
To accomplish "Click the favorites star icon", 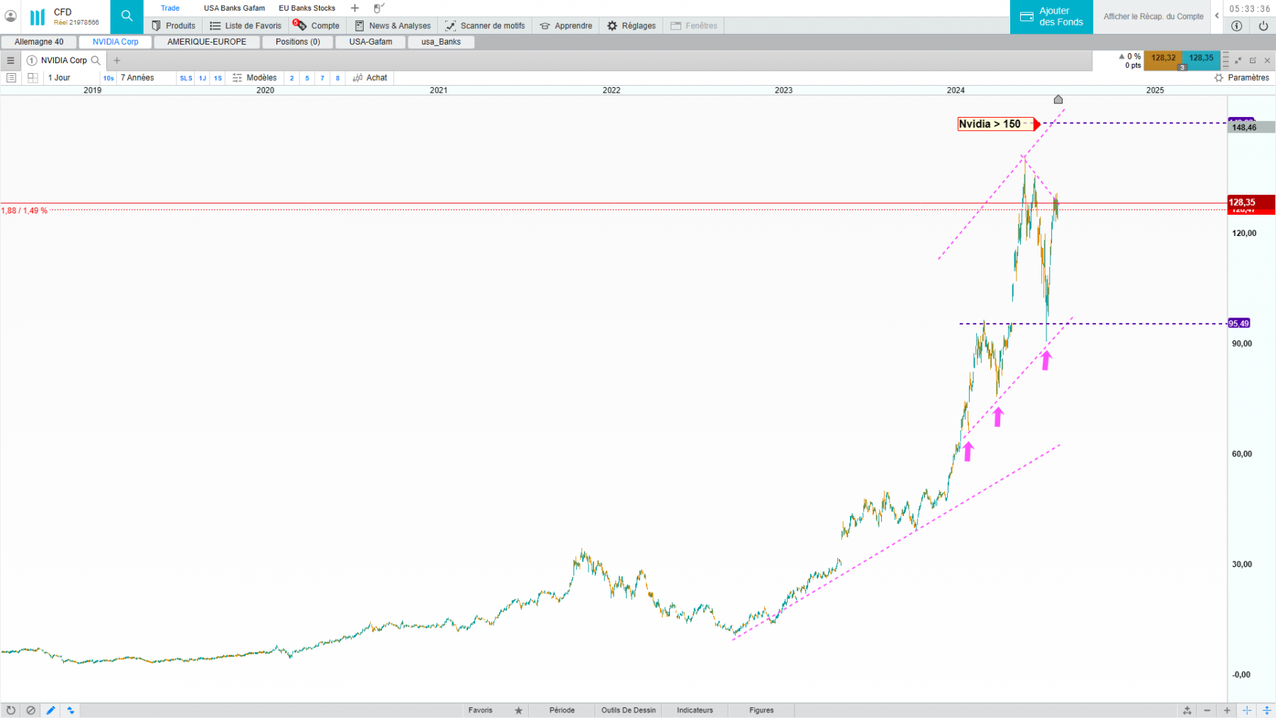I will click(519, 710).
